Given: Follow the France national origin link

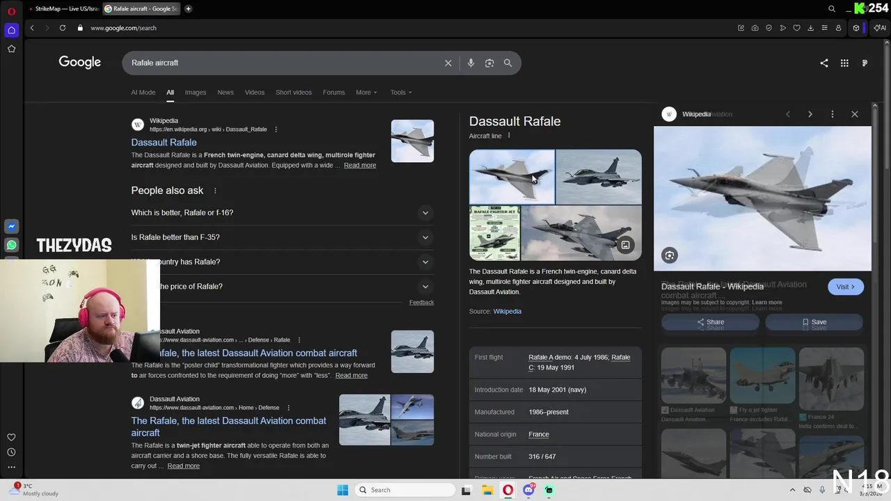Looking at the screenshot, I should [539, 434].
